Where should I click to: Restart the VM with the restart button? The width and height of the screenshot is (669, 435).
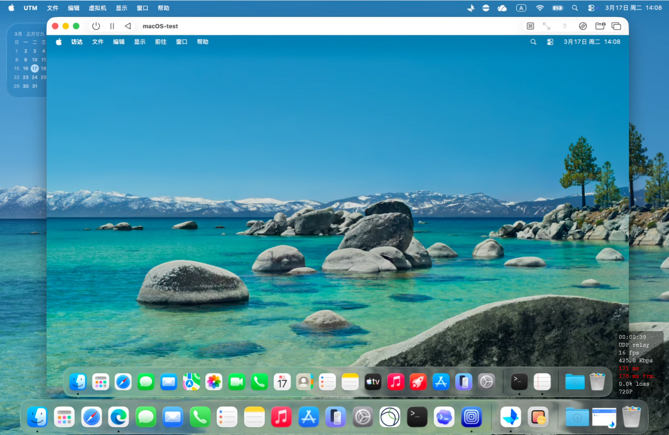pos(128,26)
